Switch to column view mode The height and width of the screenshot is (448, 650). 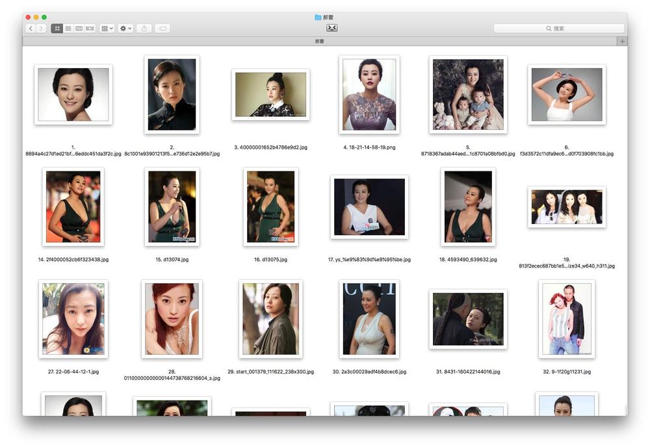[79, 28]
